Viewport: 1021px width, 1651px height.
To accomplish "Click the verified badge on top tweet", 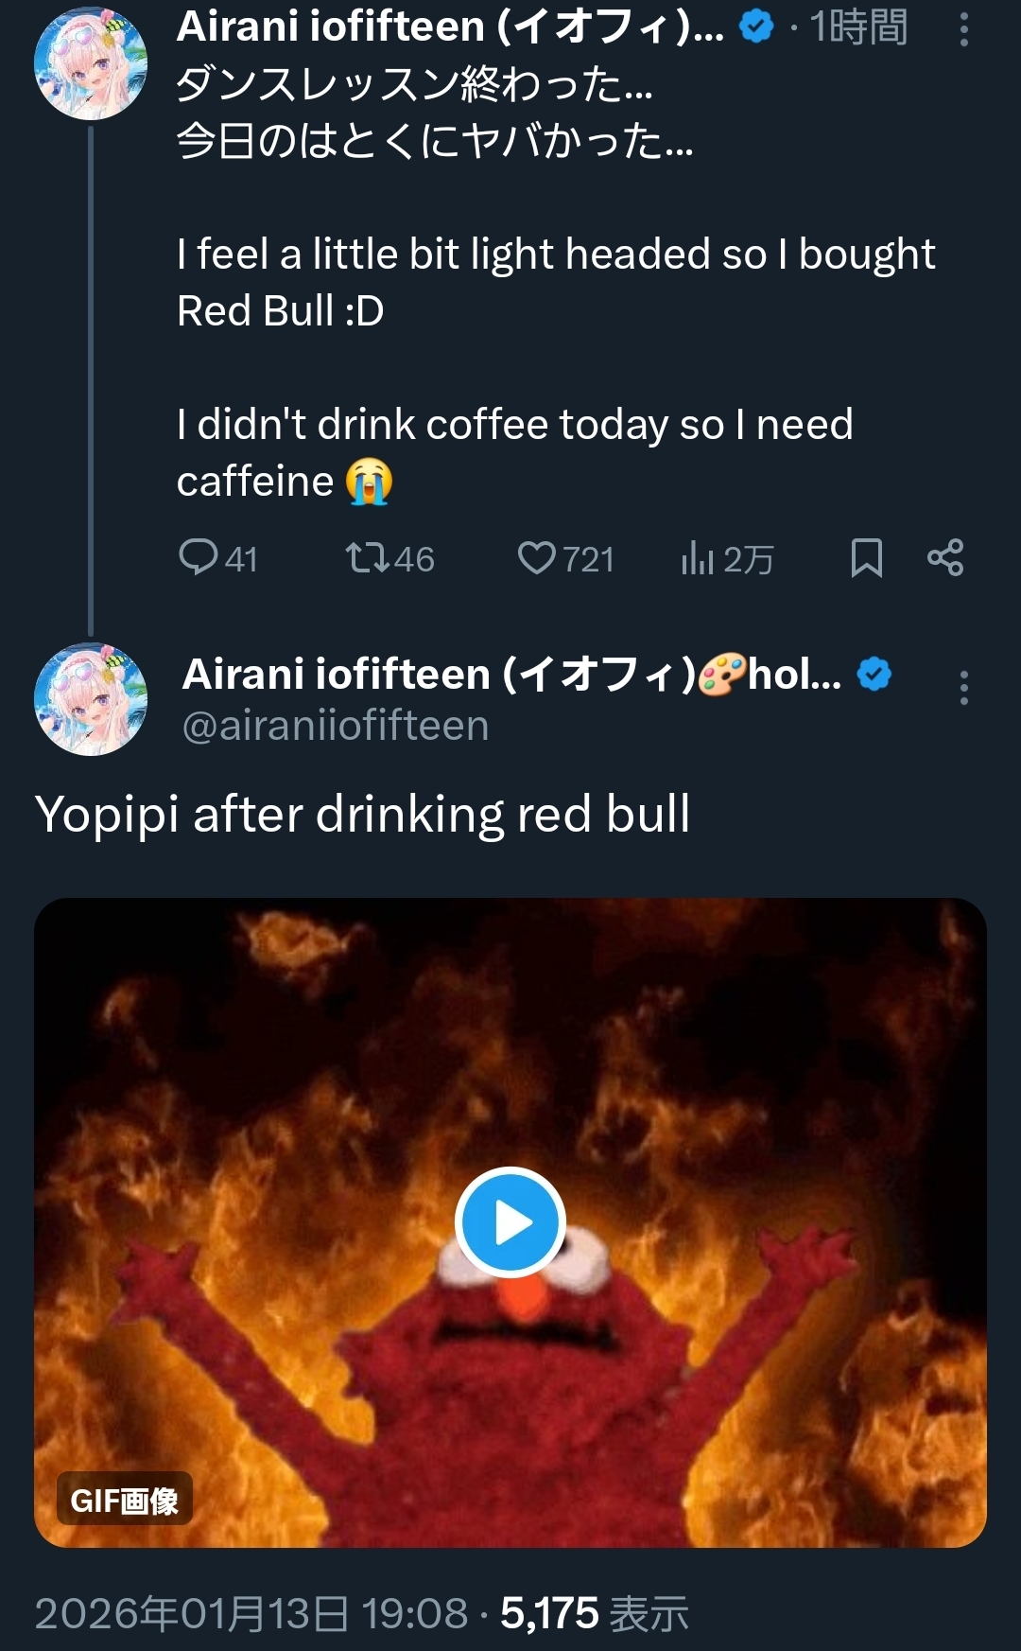I will 756,26.
